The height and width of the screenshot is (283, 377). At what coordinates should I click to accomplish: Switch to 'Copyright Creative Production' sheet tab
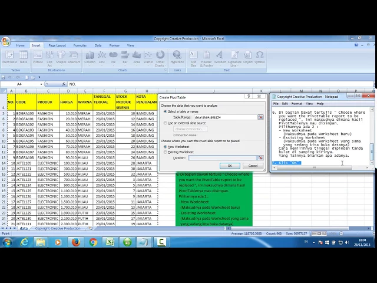[x=58, y=228]
